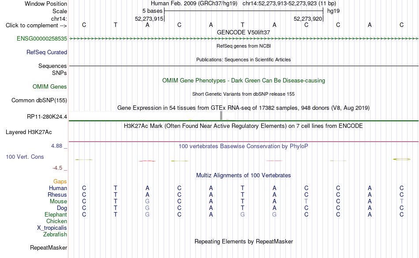Select the Elephant species label
The image size is (419, 258).
pos(56,215)
